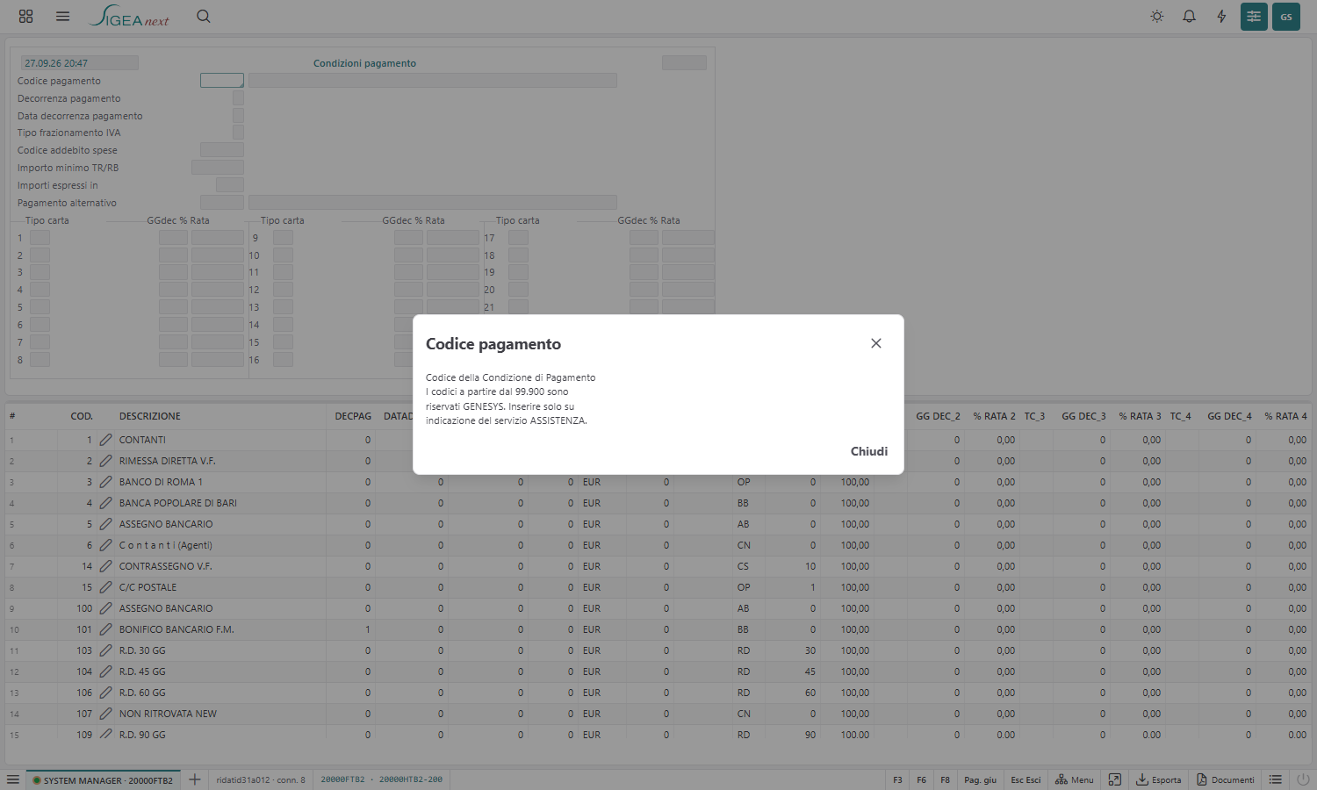
Task: Click the Esporta export button
Action: (x=1159, y=779)
